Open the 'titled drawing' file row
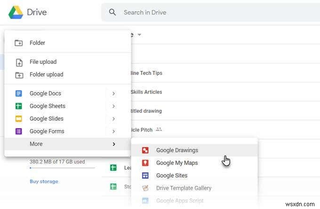This screenshot has width=320, height=209. (x=225, y=111)
